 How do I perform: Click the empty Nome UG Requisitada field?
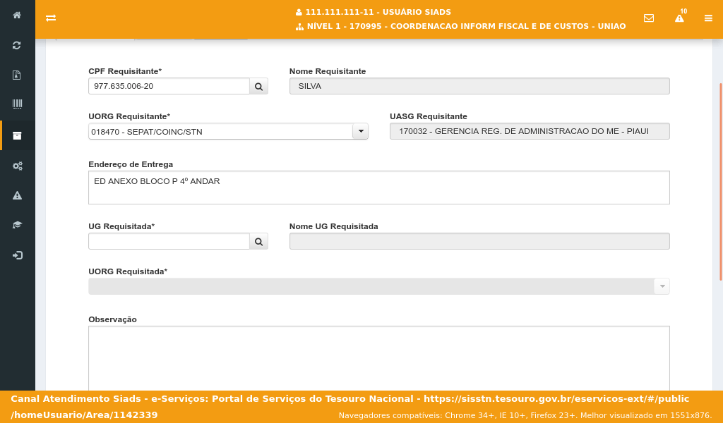[x=479, y=241]
